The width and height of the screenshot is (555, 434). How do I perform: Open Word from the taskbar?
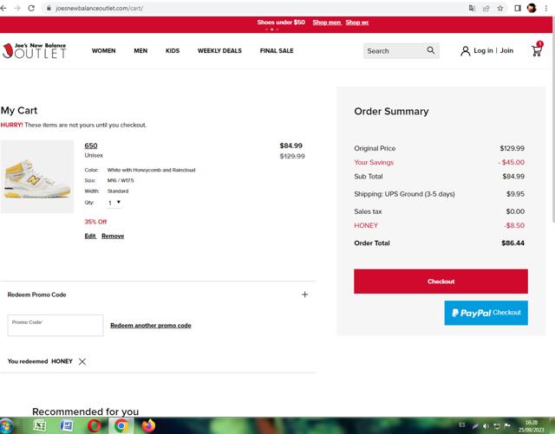67,425
